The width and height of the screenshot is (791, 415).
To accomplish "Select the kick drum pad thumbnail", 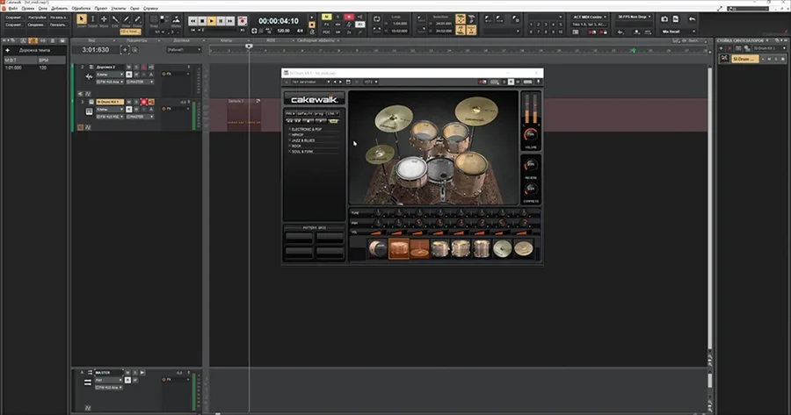I will [377, 249].
